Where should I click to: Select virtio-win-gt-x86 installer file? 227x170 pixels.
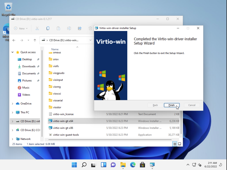pos(63,128)
